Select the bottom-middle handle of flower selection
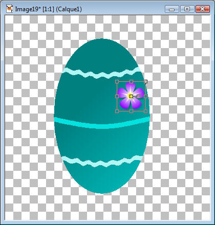215x225 pixels. [x=131, y=111]
